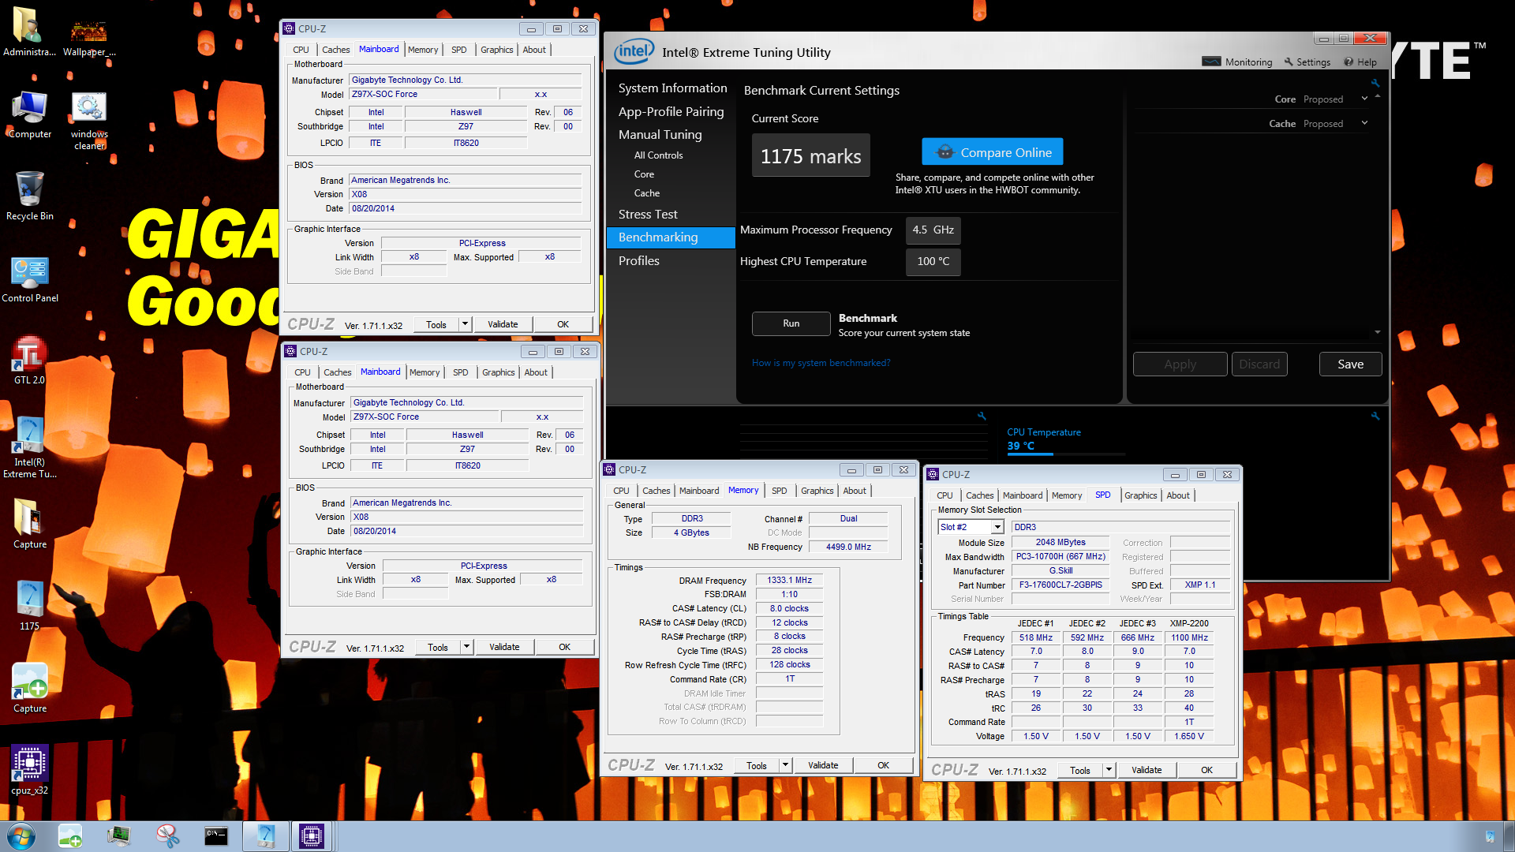
Task: Open the Capture folder desktop icon
Action: [29, 523]
